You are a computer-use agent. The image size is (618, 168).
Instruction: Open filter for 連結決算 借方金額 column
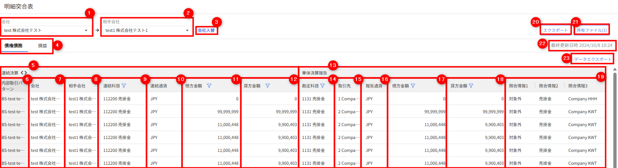209,86
